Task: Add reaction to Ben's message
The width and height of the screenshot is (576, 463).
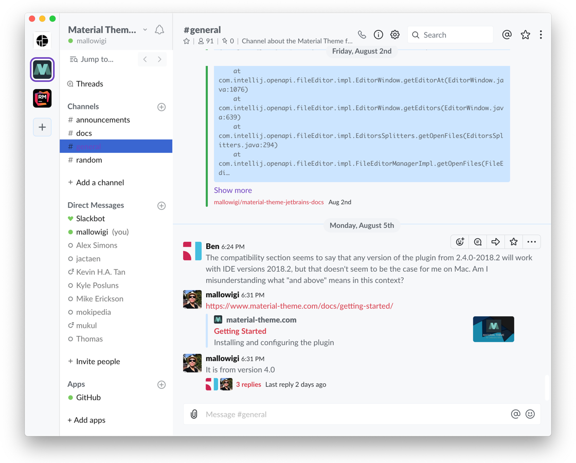Action: pyautogui.click(x=460, y=242)
